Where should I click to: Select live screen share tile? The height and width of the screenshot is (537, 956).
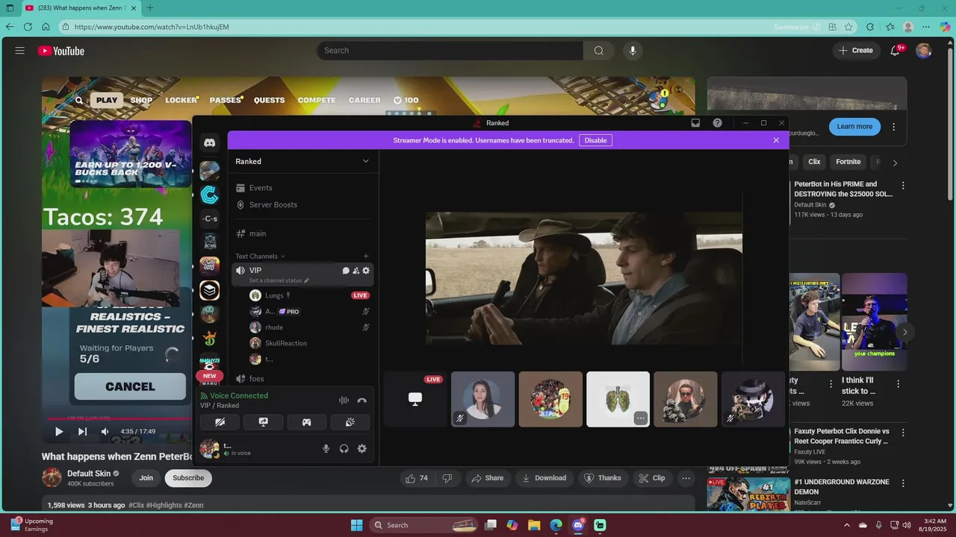pyautogui.click(x=415, y=399)
